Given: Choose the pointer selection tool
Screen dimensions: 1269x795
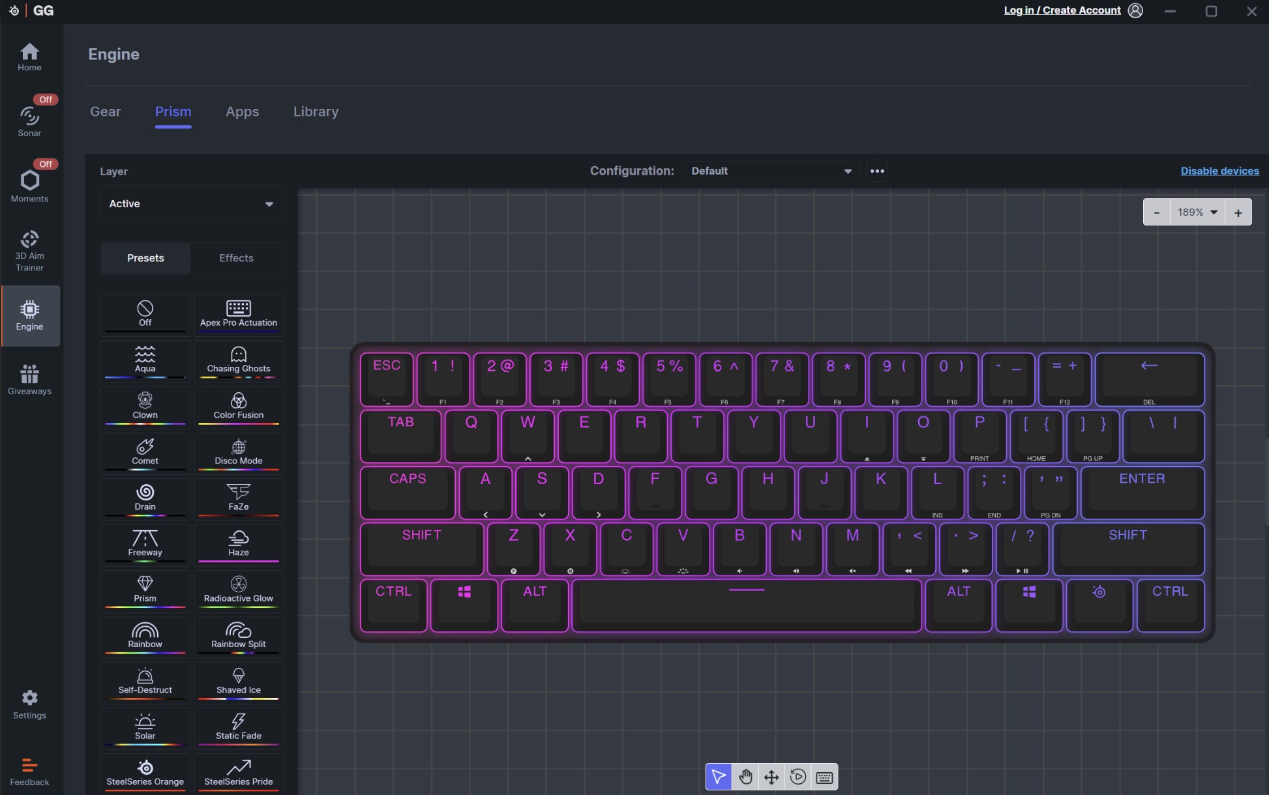Looking at the screenshot, I should [x=719, y=777].
